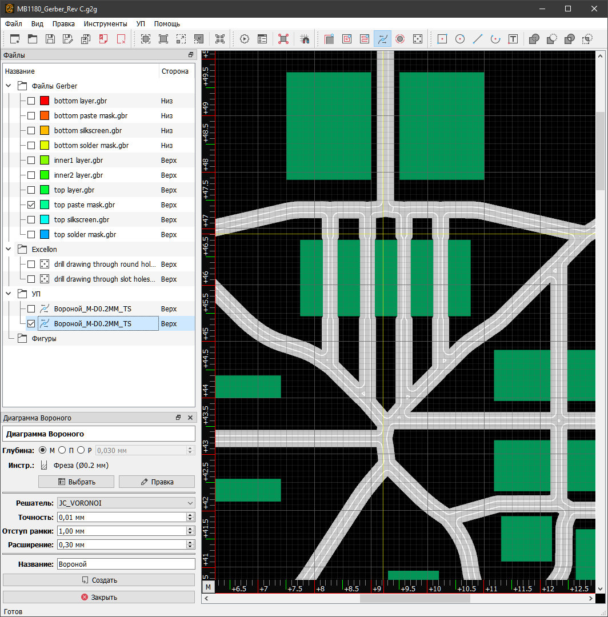Choose the line drawing tool
The width and height of the screenshot is (608, 617).
click(478, 39)
